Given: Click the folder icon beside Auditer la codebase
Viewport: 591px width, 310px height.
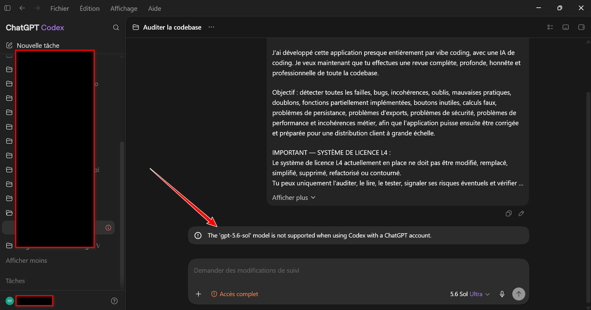Looking at the screenshot, I should 136,28.
